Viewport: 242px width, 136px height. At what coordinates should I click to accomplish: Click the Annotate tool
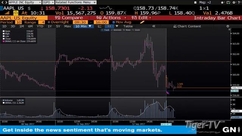point(116,30)
